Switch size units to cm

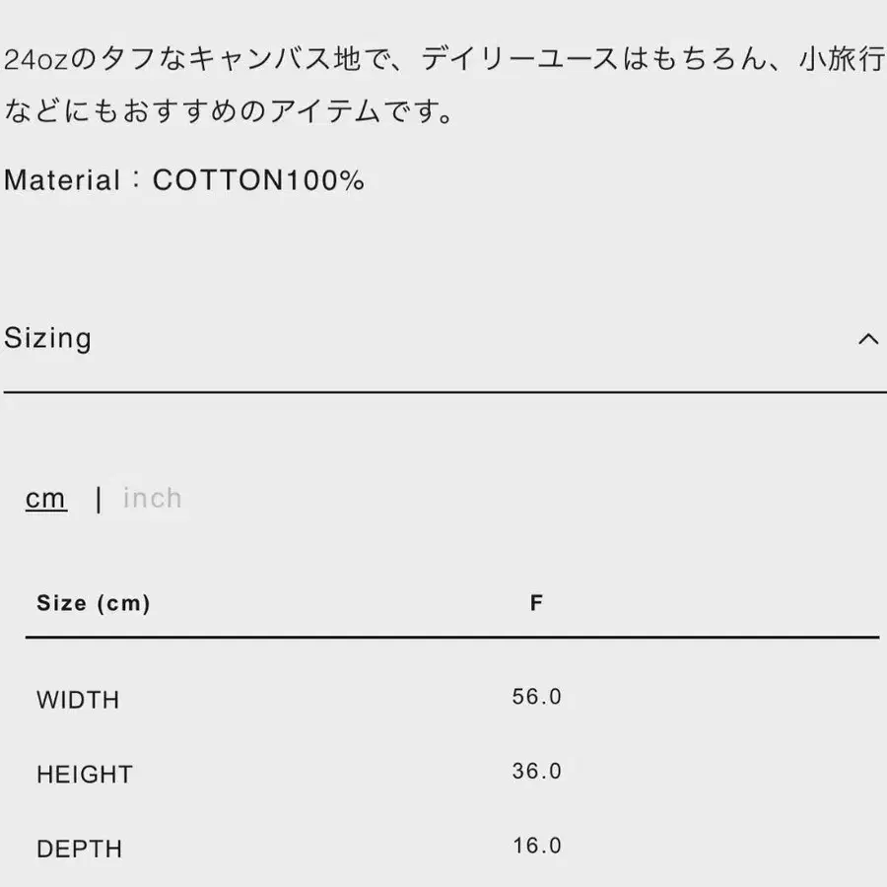46,499
